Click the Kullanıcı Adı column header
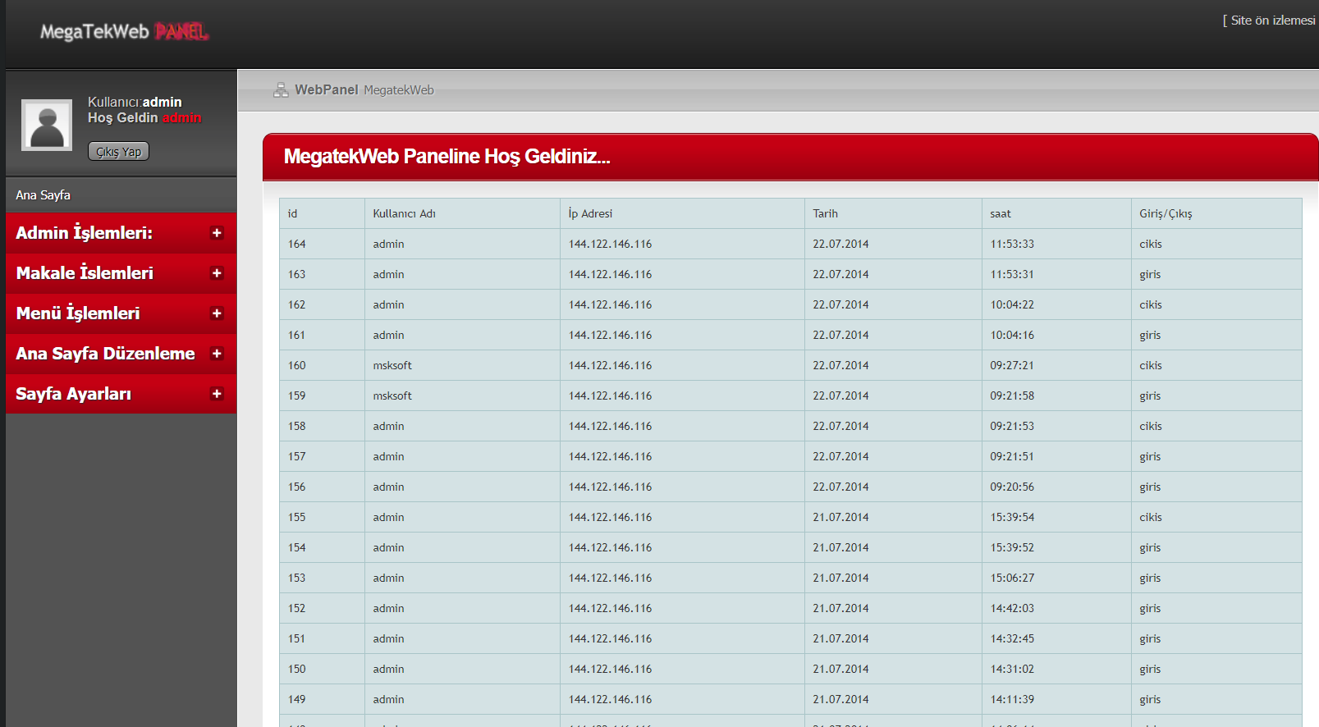 404,213
